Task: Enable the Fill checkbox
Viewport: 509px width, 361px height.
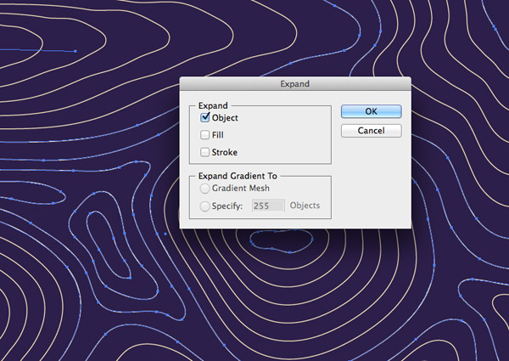Action: 205,134
